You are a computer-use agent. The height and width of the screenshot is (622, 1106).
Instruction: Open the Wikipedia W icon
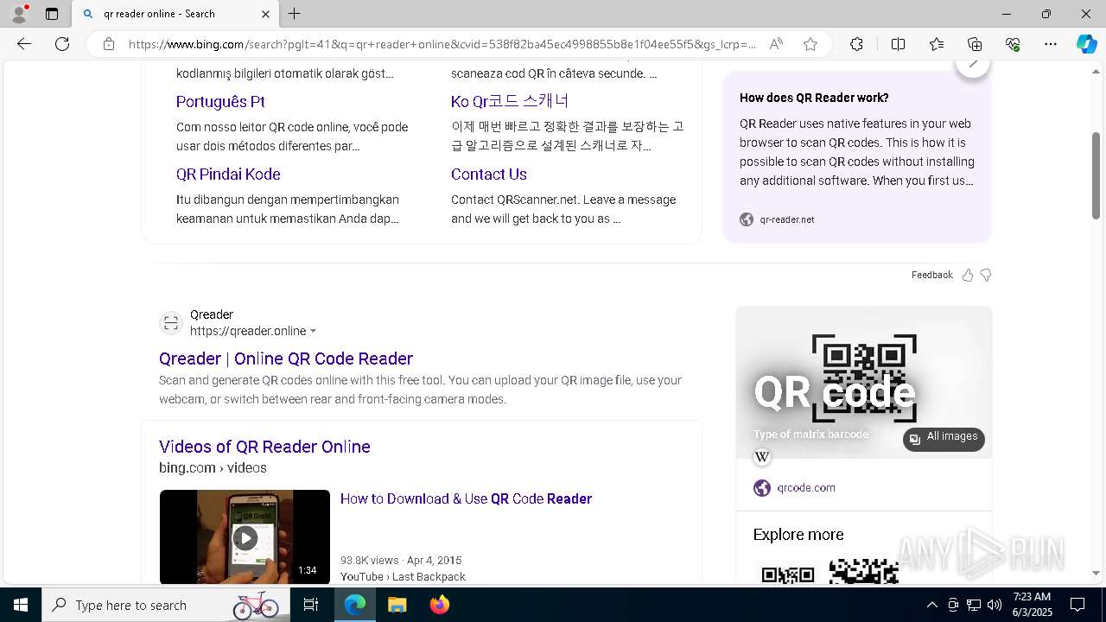tap(762, 457)
